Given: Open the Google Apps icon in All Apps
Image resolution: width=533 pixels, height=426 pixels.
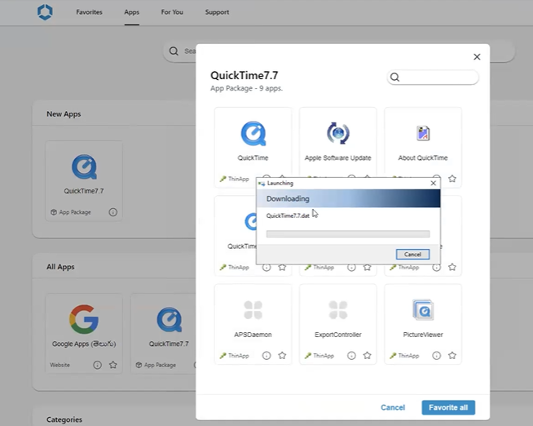Looking at the screenshot, I should pyautogui.click(x=84, y=319).
